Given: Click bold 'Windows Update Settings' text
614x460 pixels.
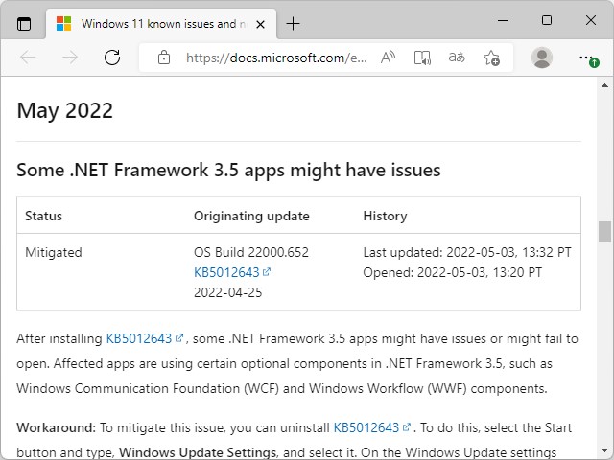Looking at the screenshot, I should [198, 452].
